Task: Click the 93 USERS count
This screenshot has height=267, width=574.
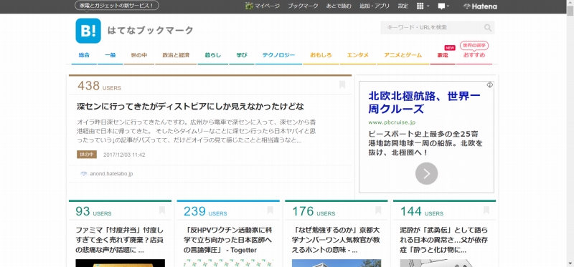Action: point(93,211)
